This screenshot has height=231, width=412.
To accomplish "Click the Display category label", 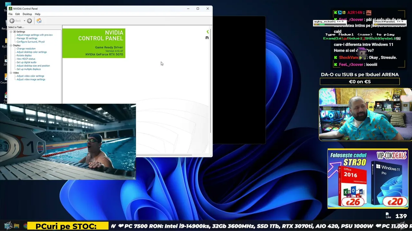I will click(x=17, y=46).
